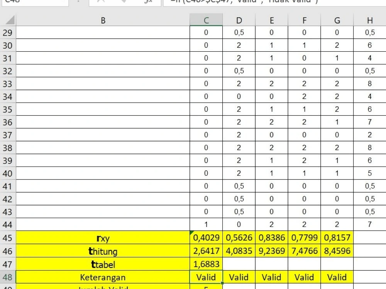
Task: Select row 38 header
Action: (x=8, y=148)
